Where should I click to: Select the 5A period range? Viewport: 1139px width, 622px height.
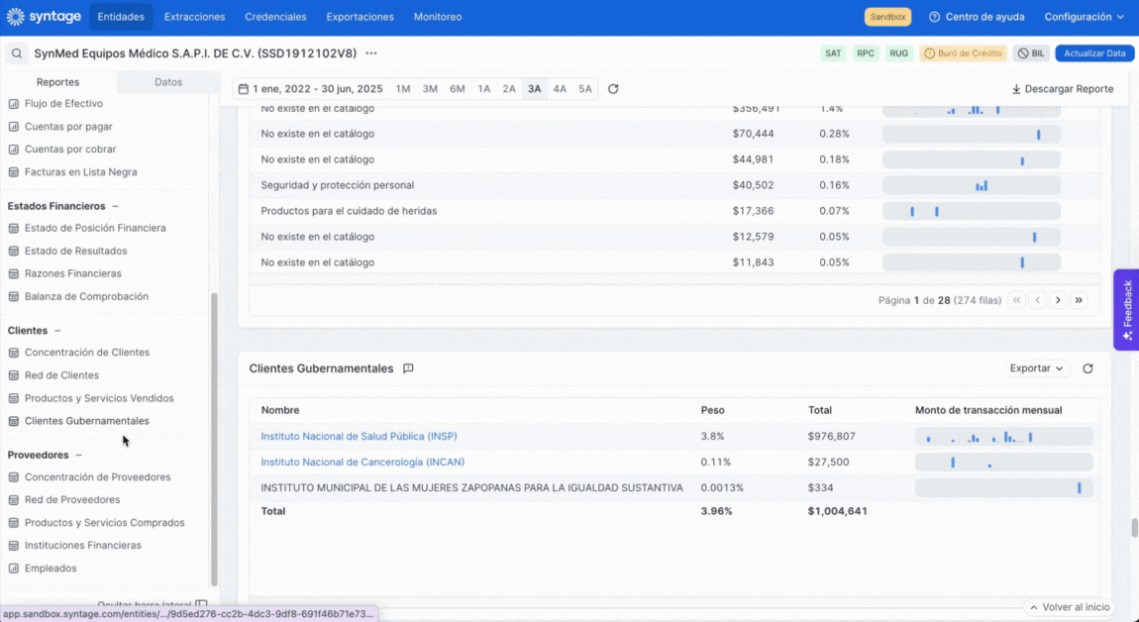(x=584, y=89)
